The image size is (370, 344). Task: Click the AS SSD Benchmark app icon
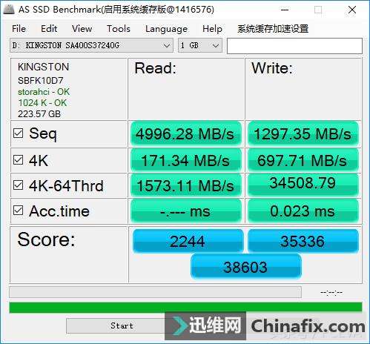tap(9, 10)
